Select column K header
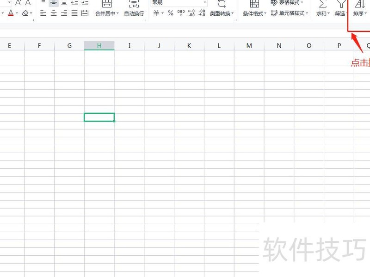This screenshot has height=277, width=370. [x=189, y=46]
